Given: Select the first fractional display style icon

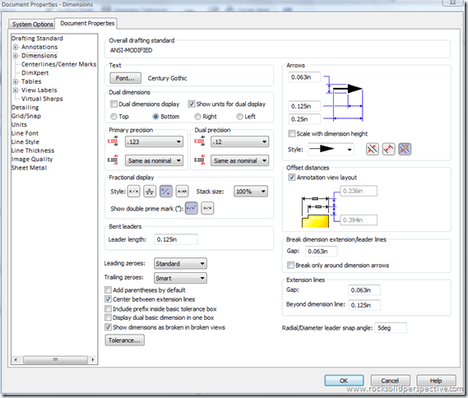Looking at the screenshot, I should pyautogui.click(x=133, y=192).
